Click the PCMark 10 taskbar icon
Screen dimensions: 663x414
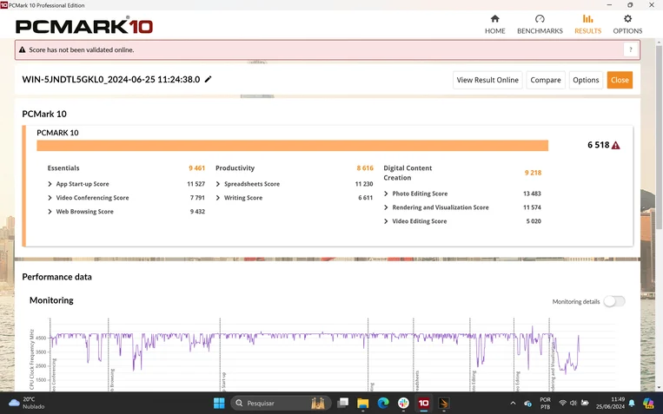tap(423, 403)
